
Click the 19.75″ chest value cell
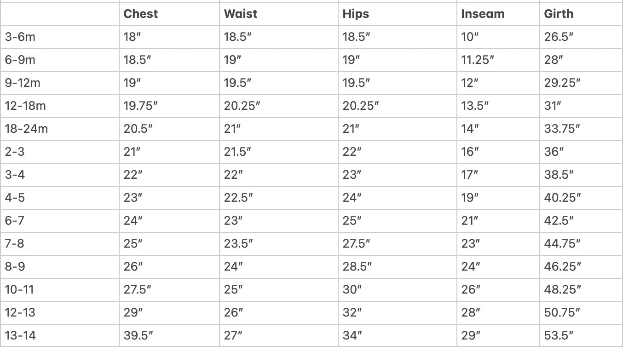(x=141, y=106)
